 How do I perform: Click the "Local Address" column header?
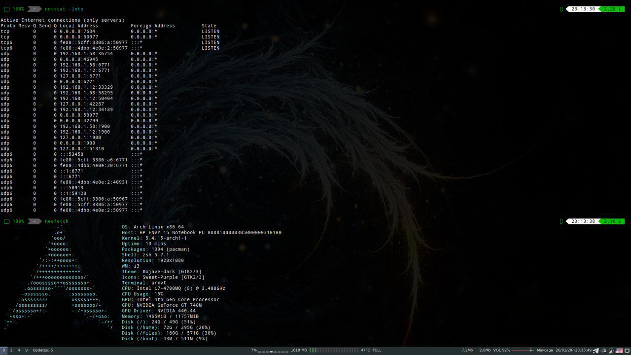coord(79,26)
